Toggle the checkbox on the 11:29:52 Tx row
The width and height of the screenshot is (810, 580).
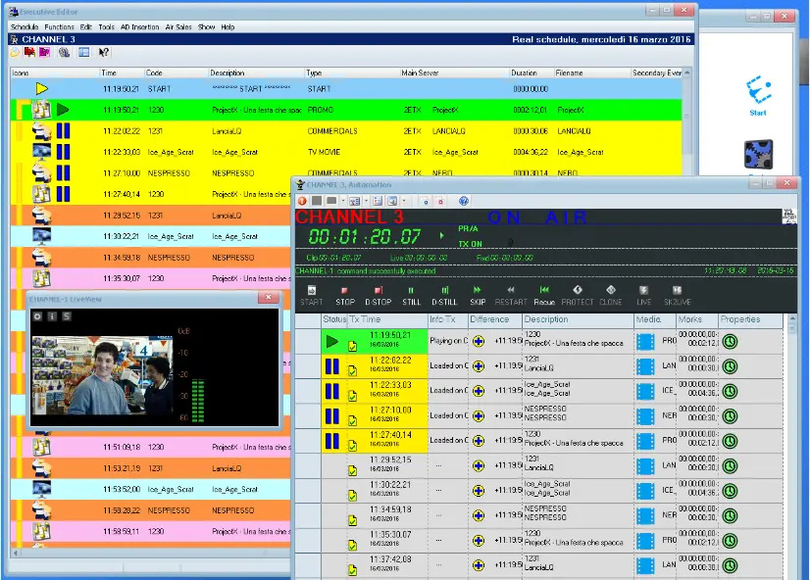pos(353,471)
